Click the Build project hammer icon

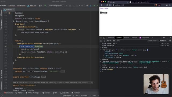click(45, 6)
